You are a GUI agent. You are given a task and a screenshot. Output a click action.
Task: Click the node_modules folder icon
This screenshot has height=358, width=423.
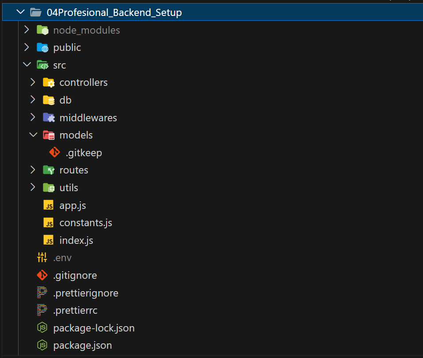[42, 30]
